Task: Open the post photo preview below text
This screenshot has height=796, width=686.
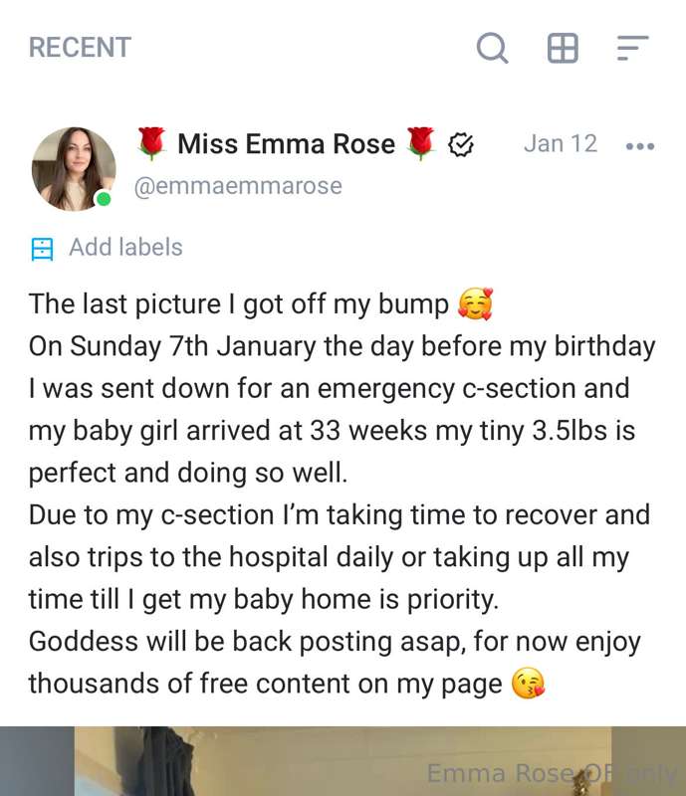Action: click(343, 761)
